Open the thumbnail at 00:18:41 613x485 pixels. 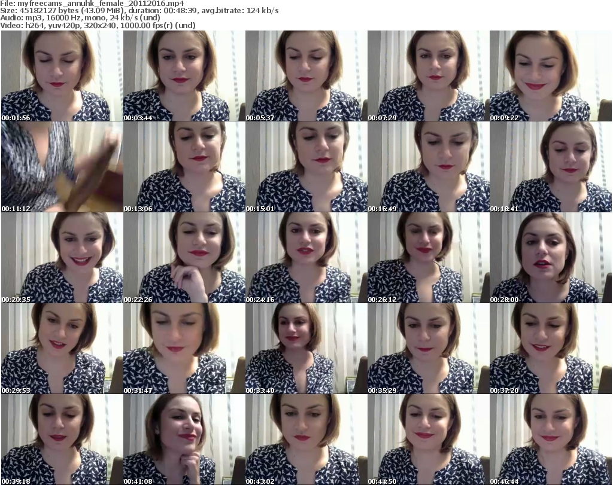click(551, 167)
